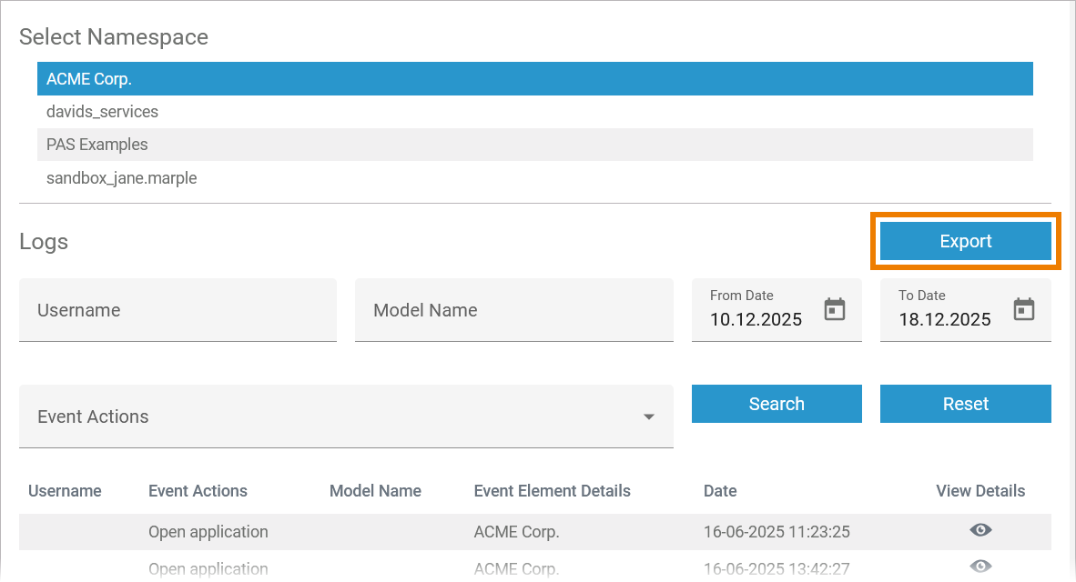Expand the Event Actions dropdown arrow
Screen dimensions: 1076x582
pos(649,416)
